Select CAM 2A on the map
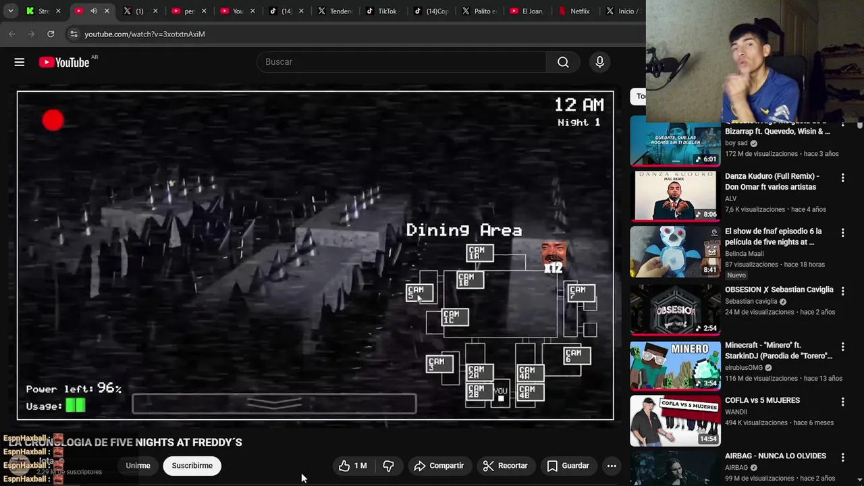 [479, 373]
